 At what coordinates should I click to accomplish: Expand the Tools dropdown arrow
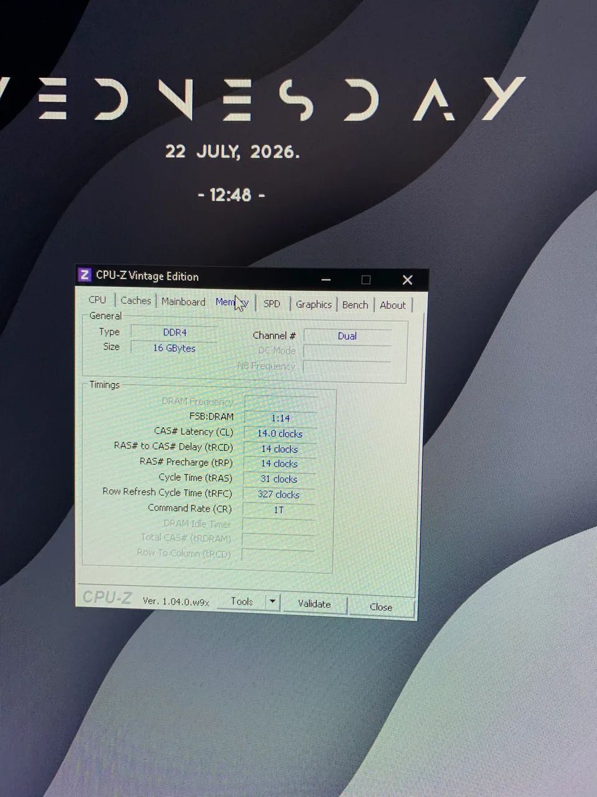point(272,602)
